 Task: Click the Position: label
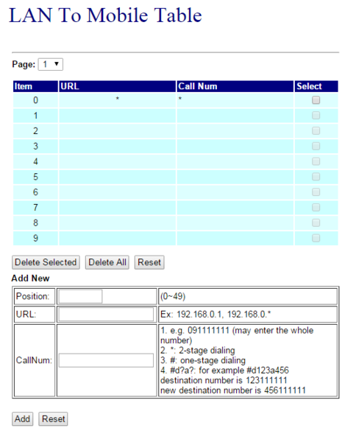click(x=32, y=296)
